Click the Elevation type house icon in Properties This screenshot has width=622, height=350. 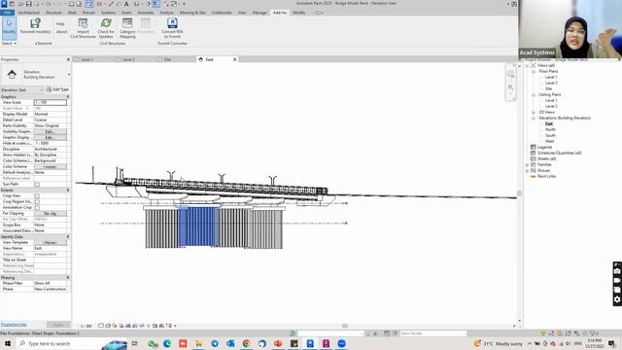[x=12, y=74]
